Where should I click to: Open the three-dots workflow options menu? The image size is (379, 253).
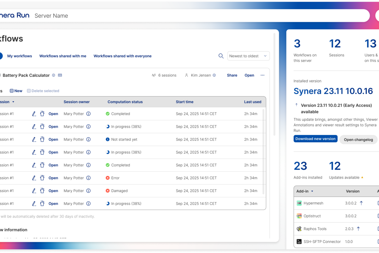(x=262, y=75)
